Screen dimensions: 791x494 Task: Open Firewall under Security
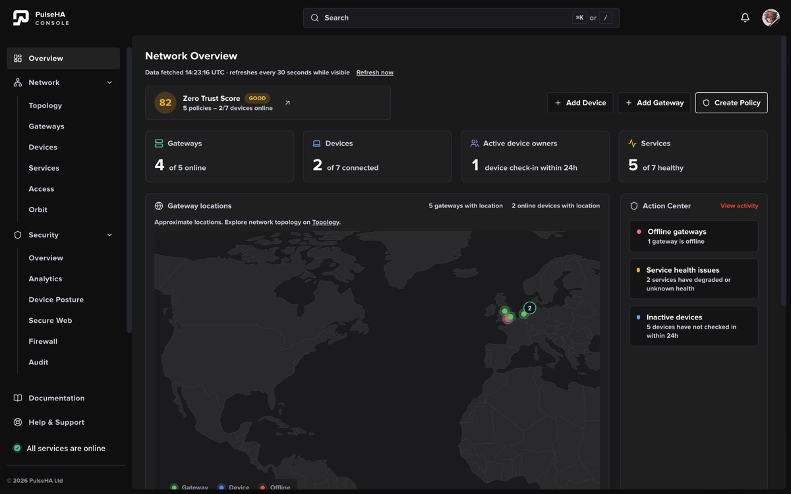tap(43, 341)
